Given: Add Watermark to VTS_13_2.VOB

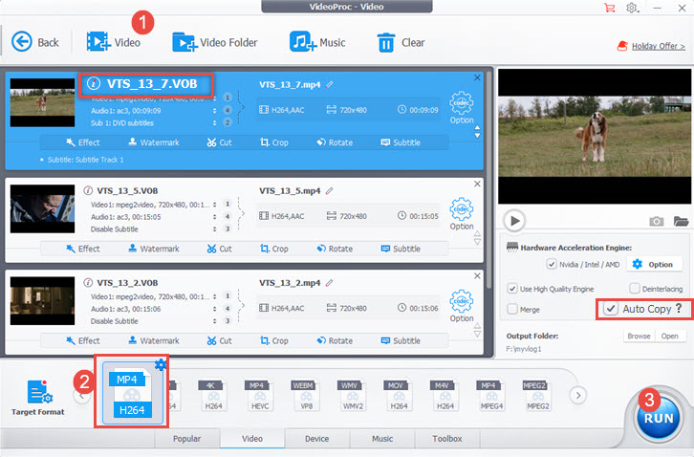Looking at the screenshot, I should click(x=154, y=341).
